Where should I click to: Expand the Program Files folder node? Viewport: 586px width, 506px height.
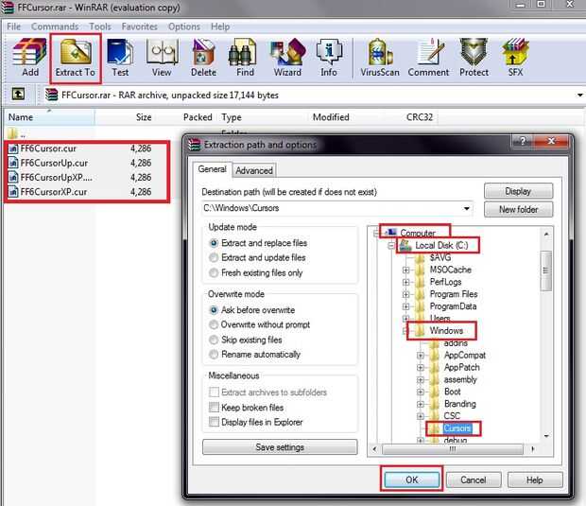[405, 294]
